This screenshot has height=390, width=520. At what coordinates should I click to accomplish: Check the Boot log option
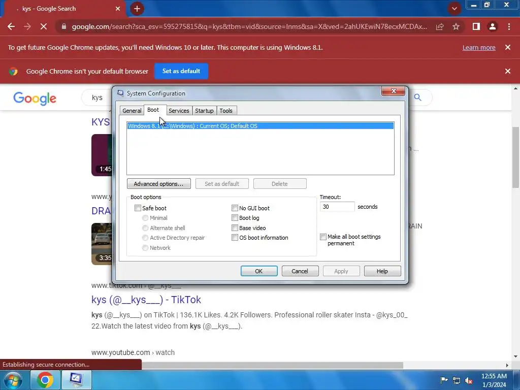pyautogui.click(x=235, y=218)
